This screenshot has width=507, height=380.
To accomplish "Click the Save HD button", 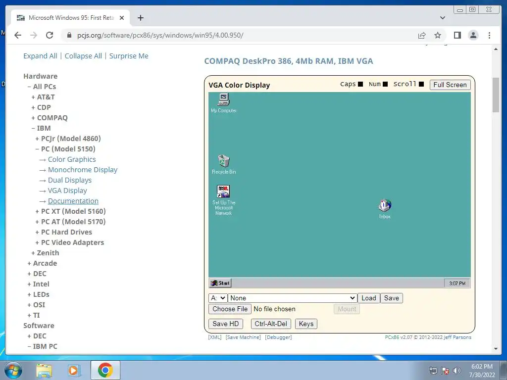I will [225, 324].
